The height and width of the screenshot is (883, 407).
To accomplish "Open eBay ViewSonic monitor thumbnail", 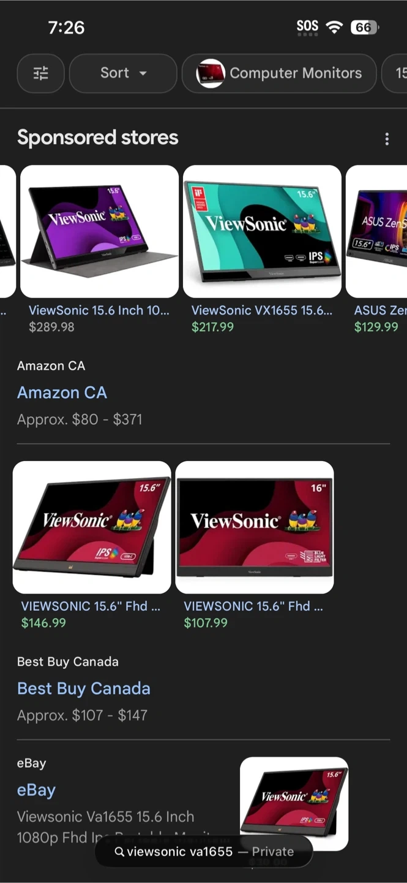I will pos(294,804).
